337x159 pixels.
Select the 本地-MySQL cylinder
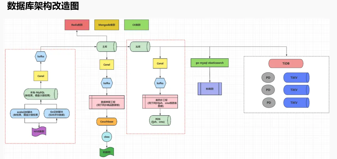(x=41, y=94)
